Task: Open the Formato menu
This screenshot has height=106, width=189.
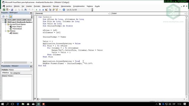Action: click(x=37, y=6)
